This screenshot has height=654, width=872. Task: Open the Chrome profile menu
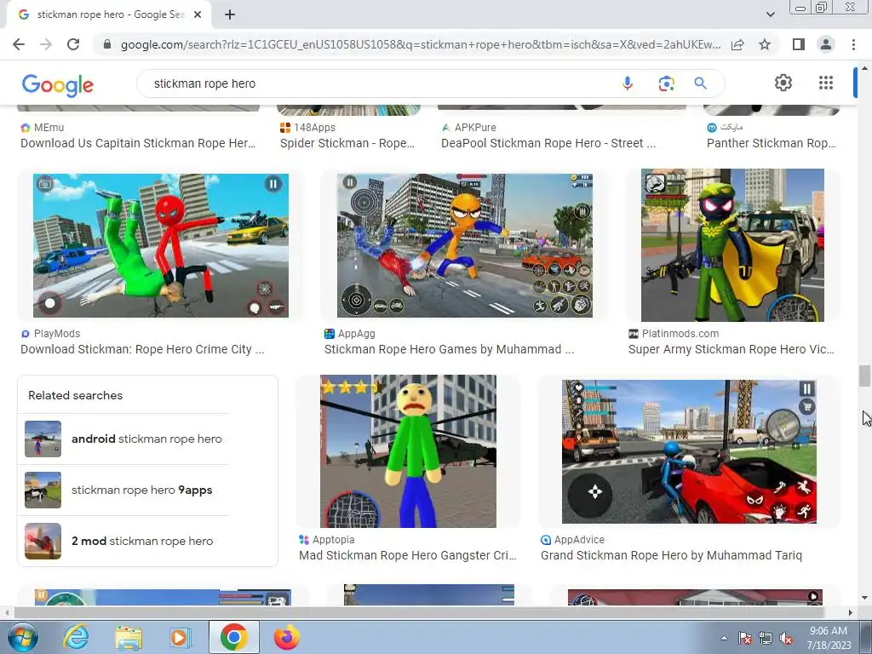pos(826,44)
